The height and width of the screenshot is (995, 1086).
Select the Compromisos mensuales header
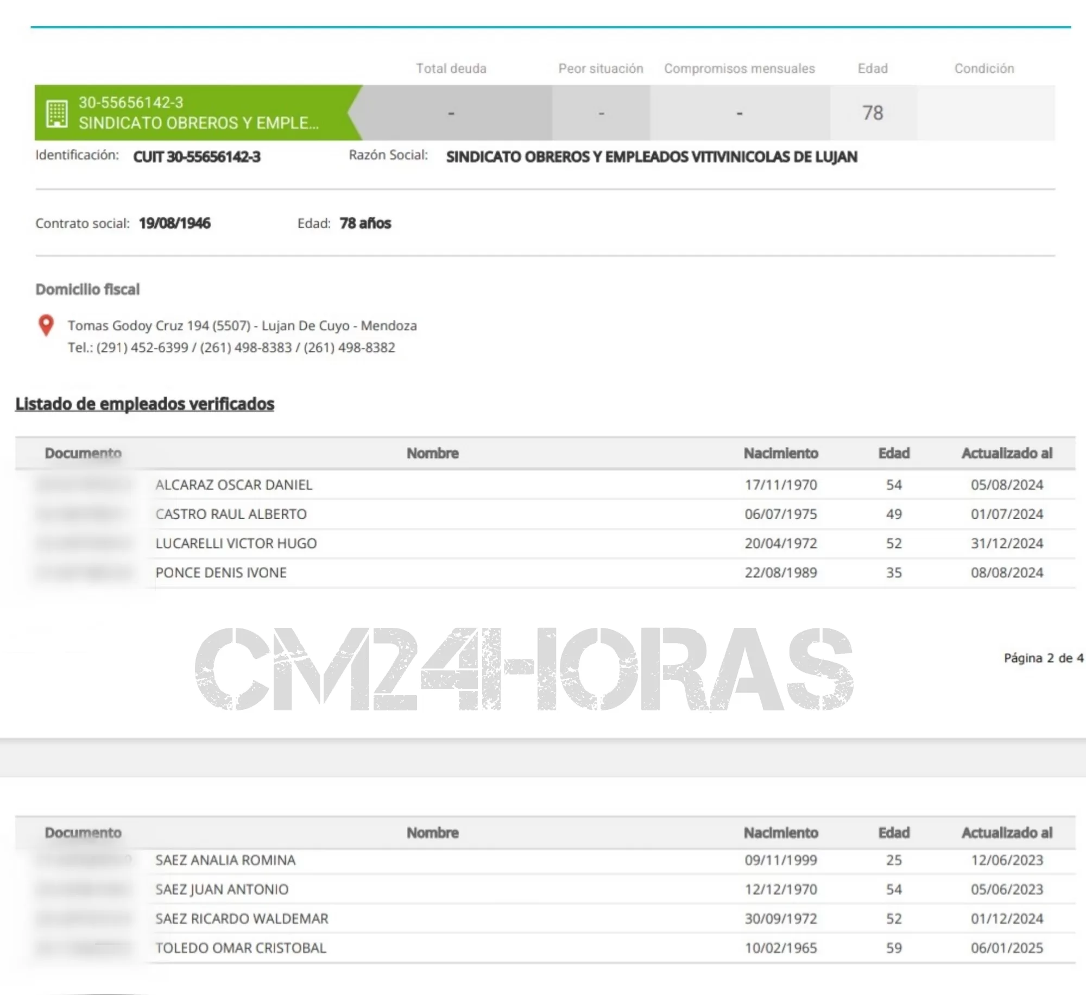point(739,68)
